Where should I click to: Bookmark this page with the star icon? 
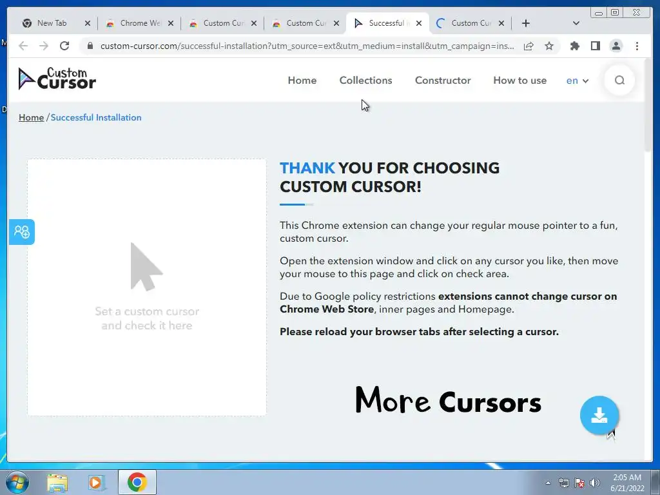pyautogui.click(x=549, y=46)
